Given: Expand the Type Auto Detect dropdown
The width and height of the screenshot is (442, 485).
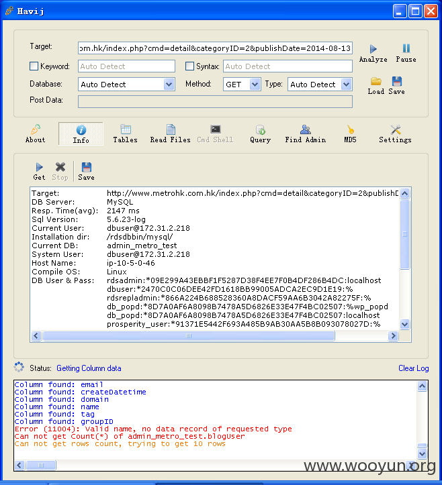Looking at the screenshot, I should [347, 84].
